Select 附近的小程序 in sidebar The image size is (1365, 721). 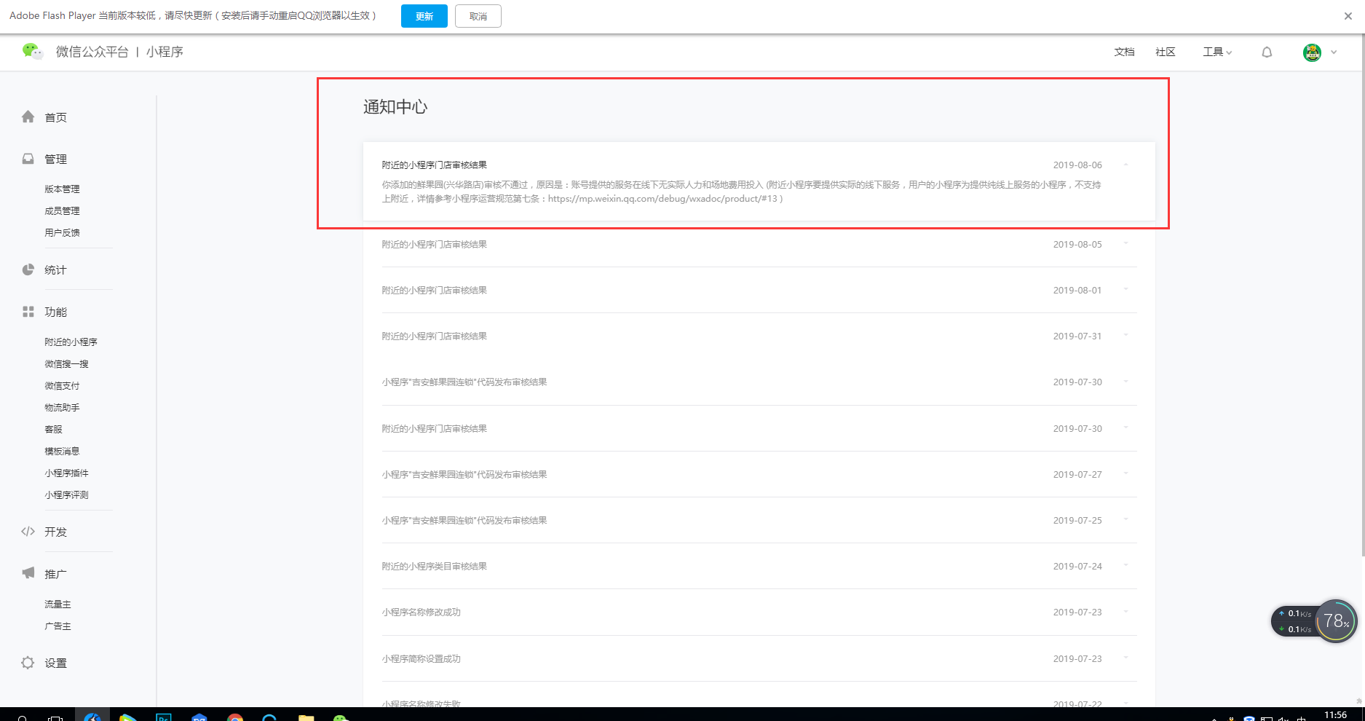click(x=71, y=342)
